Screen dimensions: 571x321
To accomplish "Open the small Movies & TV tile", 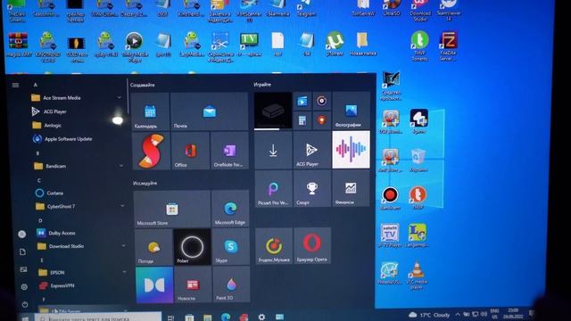I will [x=302, y=101].
